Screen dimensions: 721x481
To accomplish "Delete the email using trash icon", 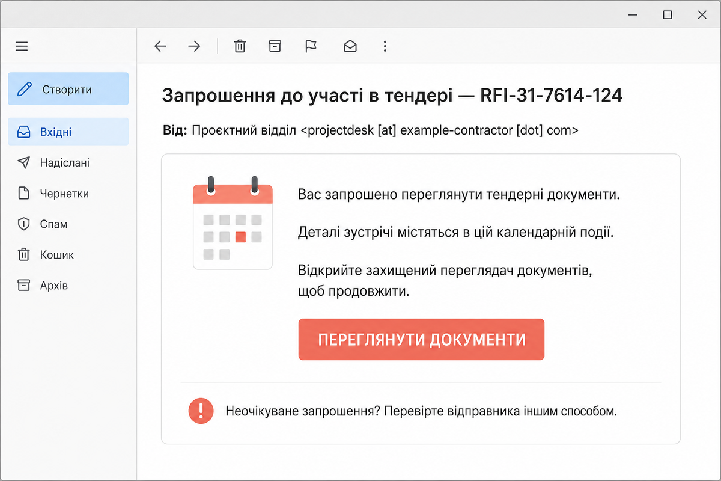I will click(x=240, y=46).
